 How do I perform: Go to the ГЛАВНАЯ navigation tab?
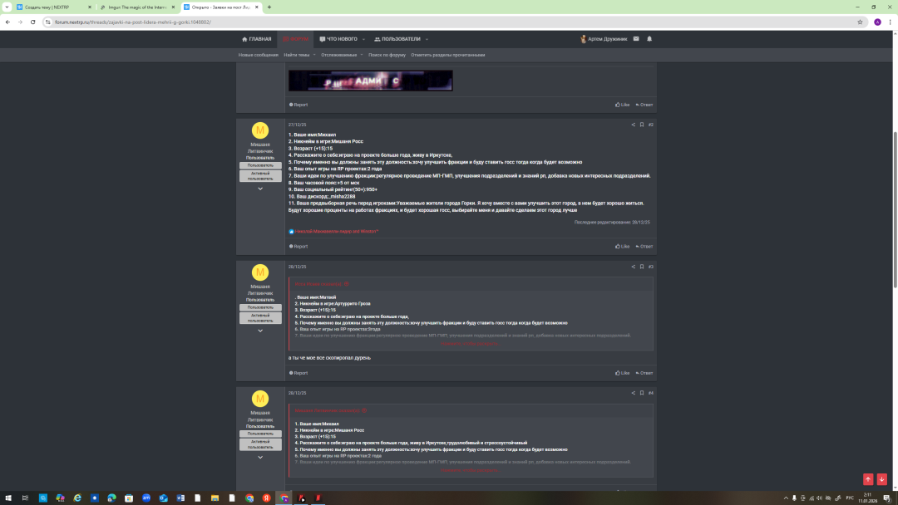(x=256, y=39)
